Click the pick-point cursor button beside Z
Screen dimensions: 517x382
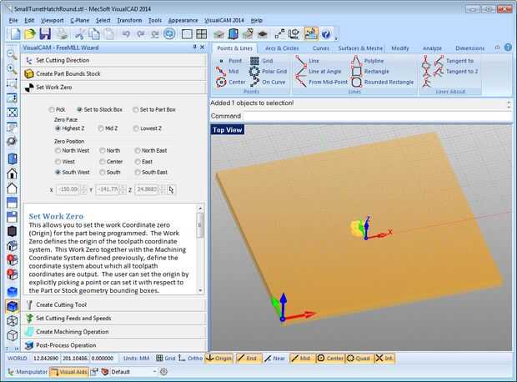[171, 189]
